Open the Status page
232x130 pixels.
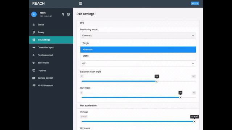pos(51,25)
